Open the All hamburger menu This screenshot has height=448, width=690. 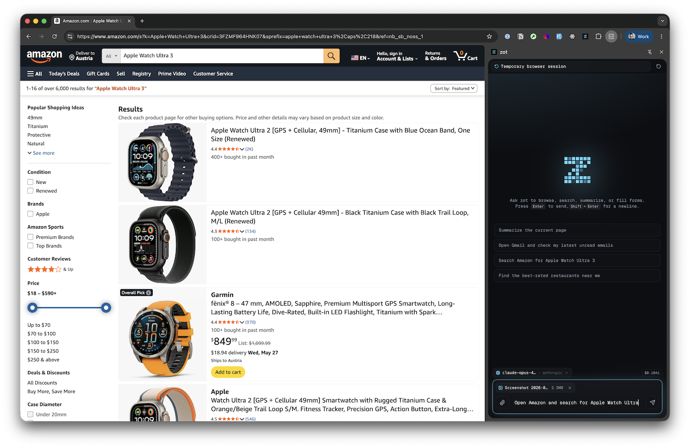pos(34,74)
